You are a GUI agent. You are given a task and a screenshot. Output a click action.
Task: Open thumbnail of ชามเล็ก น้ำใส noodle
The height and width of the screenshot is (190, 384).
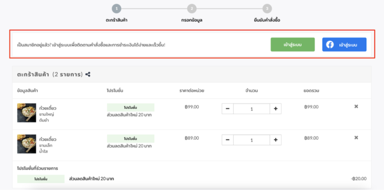(x=27, y=144)
